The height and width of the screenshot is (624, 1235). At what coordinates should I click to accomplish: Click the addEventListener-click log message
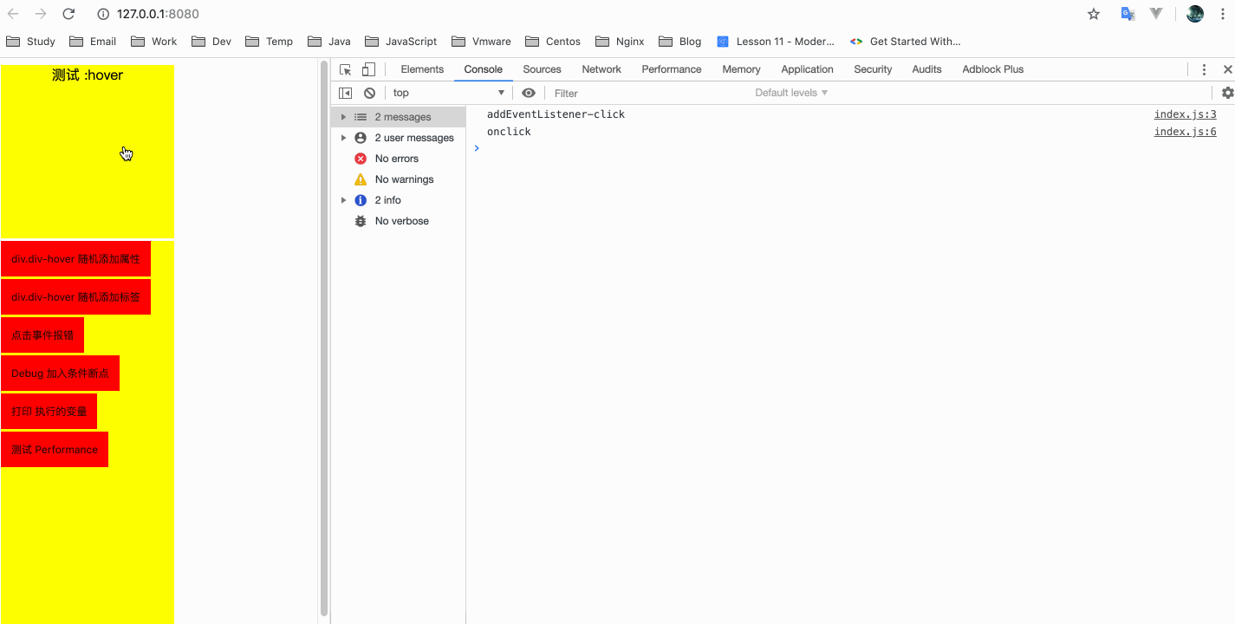(556, 114)
